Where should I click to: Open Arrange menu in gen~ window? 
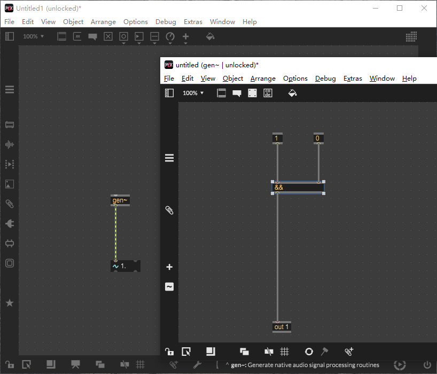(x=263, y=79)
